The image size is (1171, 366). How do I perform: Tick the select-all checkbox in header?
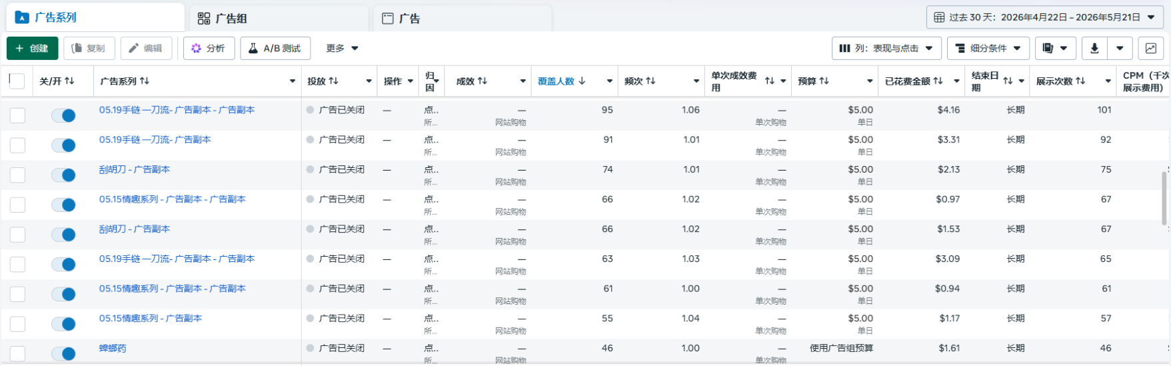pyautogui.click(x=17, y=81)
